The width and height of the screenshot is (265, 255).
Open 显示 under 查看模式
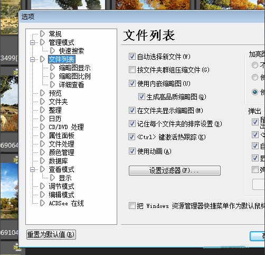(65, 178)
